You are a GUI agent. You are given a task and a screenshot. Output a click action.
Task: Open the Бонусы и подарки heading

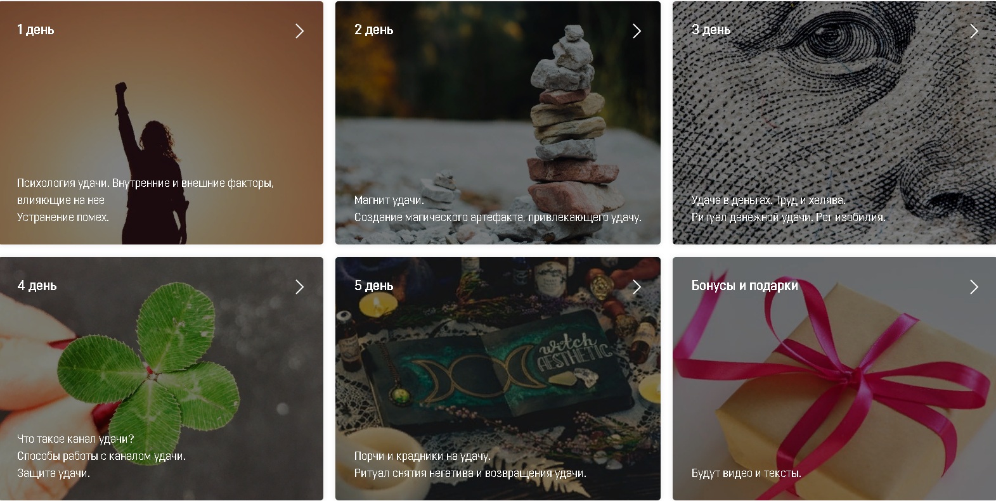pos(744,286)
